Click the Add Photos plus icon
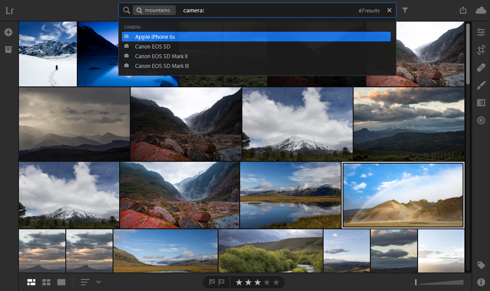 click(8, 32)
